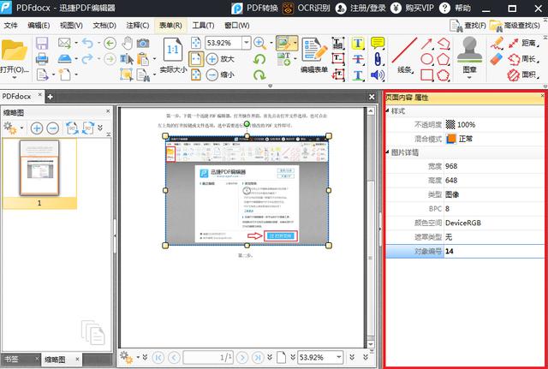Click the clipboard paste icon

[x=143, y=59]
